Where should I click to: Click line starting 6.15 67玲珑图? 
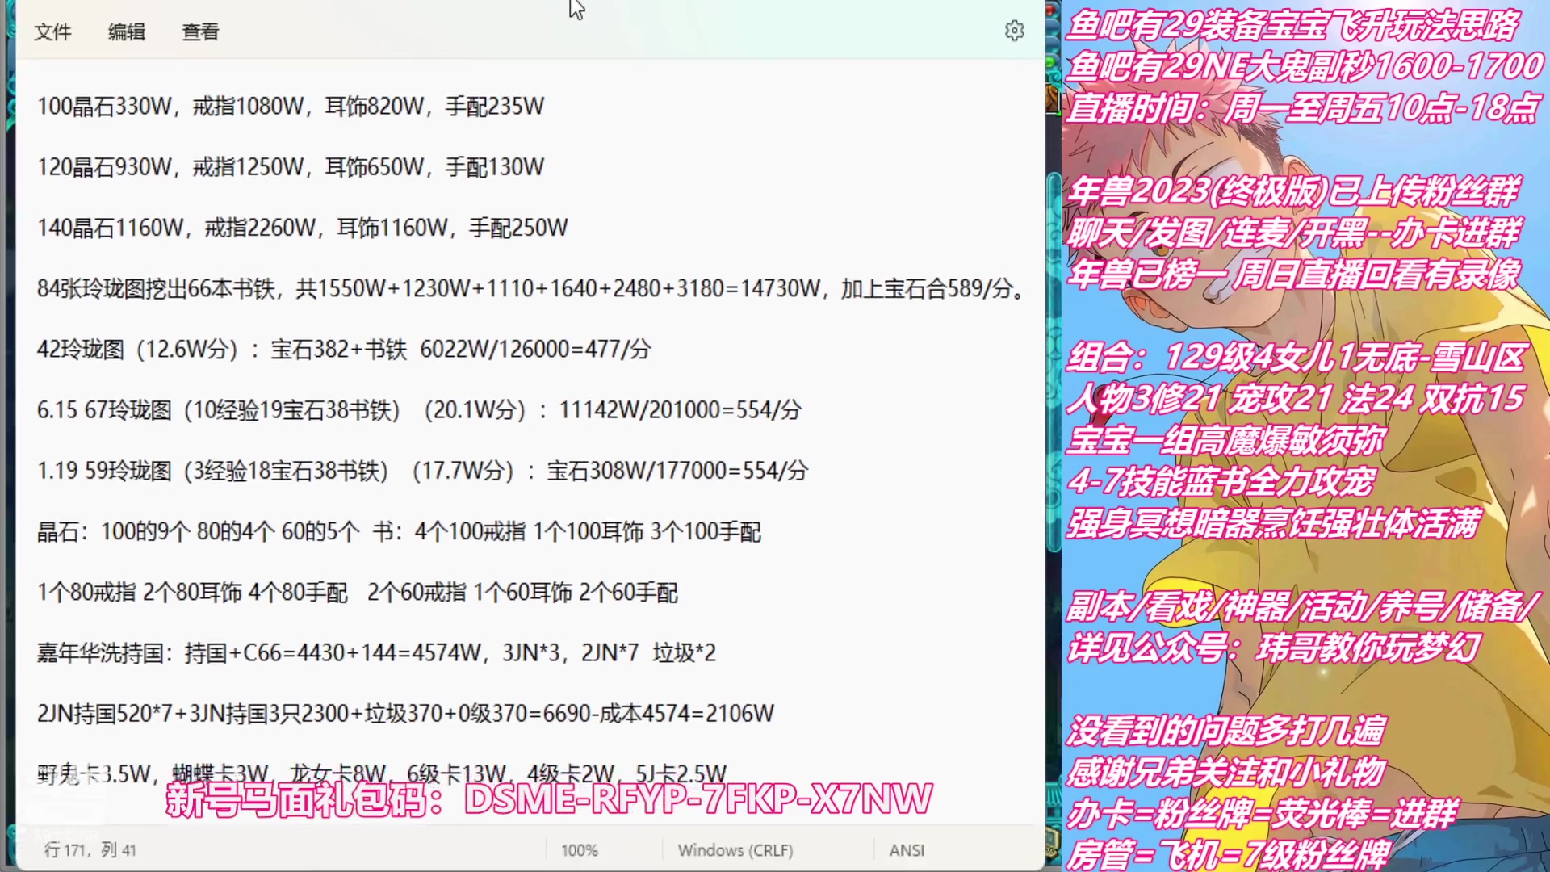[x=420, y=410]
